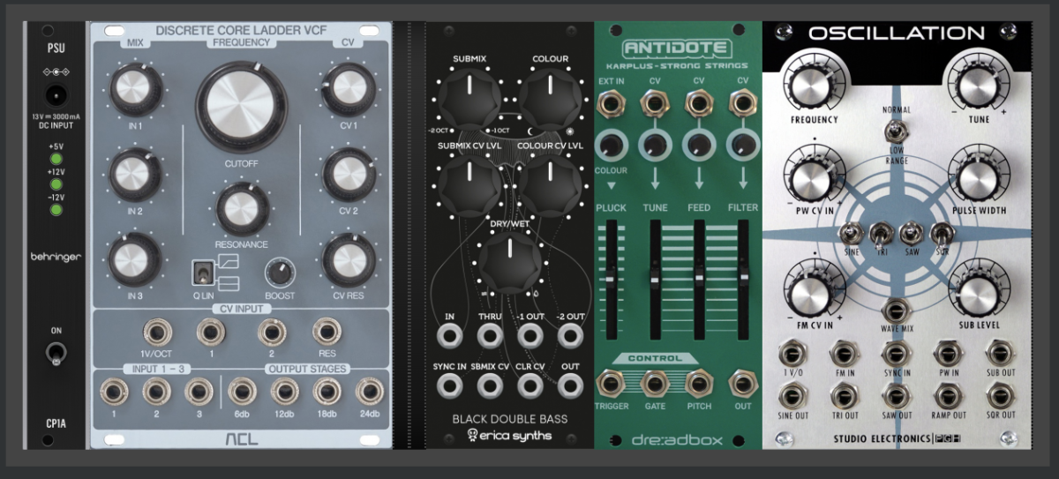1059x479 pixels.
Task: Click the -1 OUT jack
Action: (529, 335)
